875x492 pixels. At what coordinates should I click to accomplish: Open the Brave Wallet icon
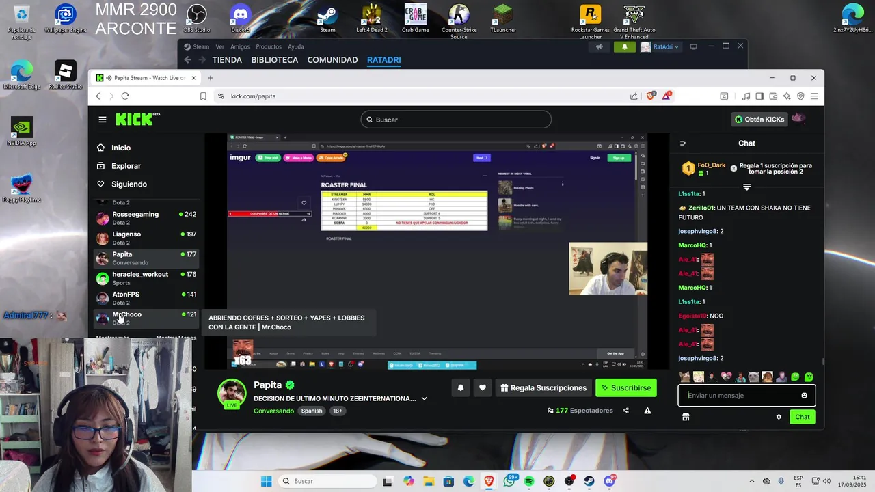click(773, 96)
